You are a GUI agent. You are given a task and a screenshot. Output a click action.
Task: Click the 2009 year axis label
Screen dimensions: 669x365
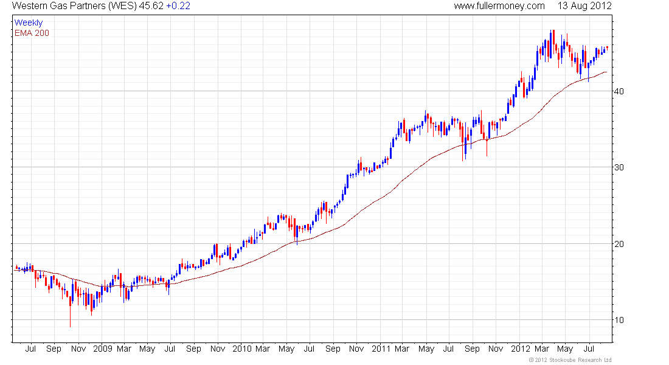(x=103, y=349)
